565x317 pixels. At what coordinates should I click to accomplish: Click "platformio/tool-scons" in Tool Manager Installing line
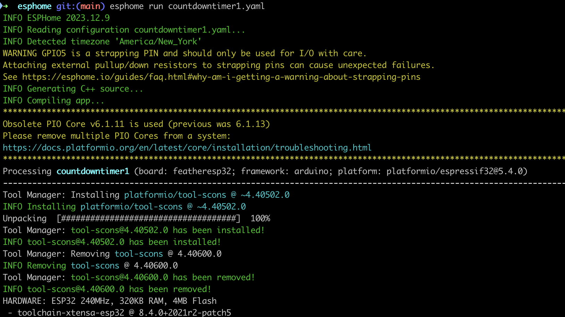(175, 195)
